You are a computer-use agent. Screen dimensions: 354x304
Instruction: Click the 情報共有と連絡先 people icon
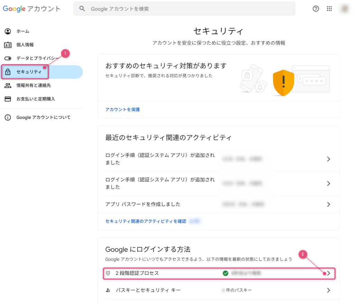tap(8, 85)
